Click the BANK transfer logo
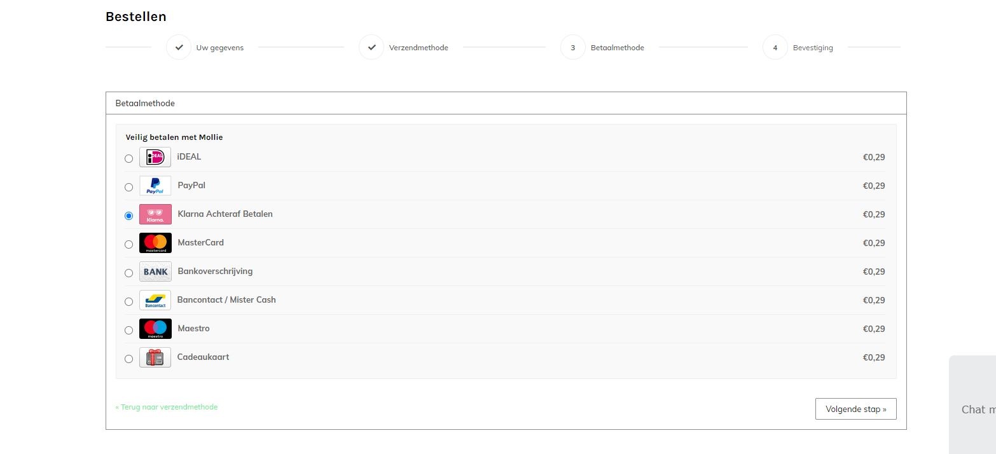 [155, 272]
